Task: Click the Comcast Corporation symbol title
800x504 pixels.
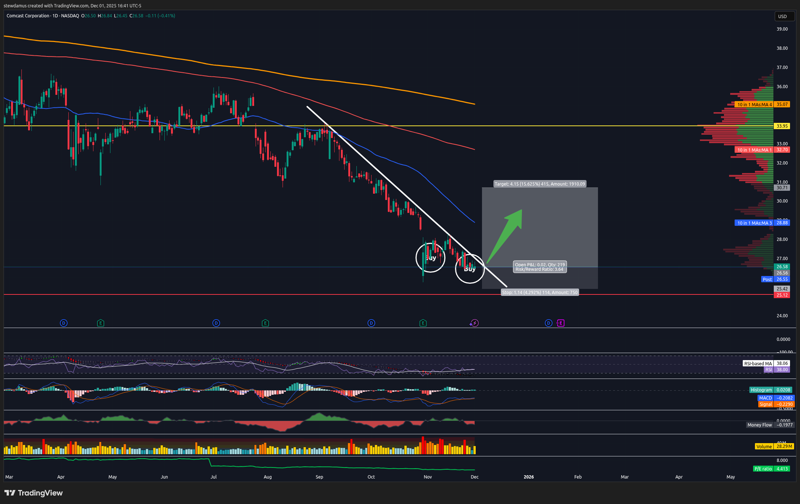Action: [x=28, y=16]
